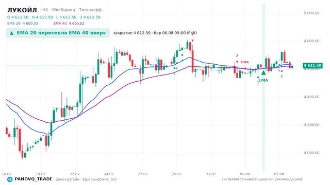Click the 4 800.00 price axis label
The image size is (330, 185).
pos(311,41)
